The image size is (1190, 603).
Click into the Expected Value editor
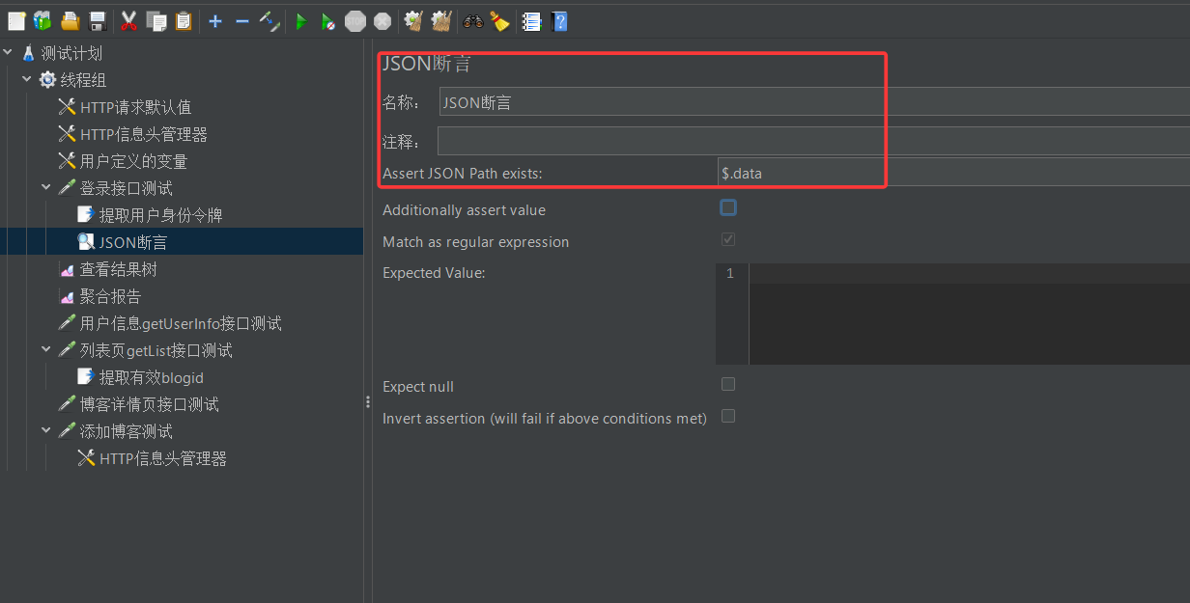pyautogui.click(x=969, y=314)
